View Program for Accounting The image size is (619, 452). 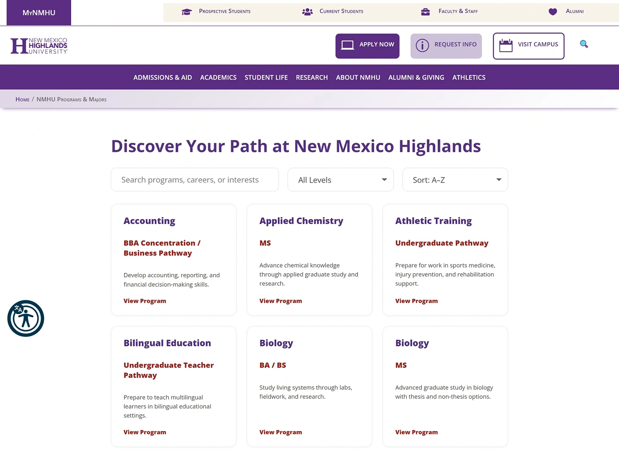click(145, 301)
